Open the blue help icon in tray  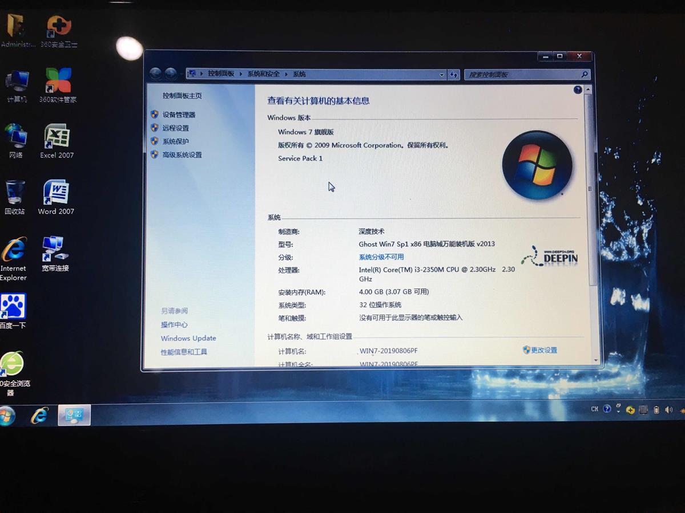pos(607,409)
